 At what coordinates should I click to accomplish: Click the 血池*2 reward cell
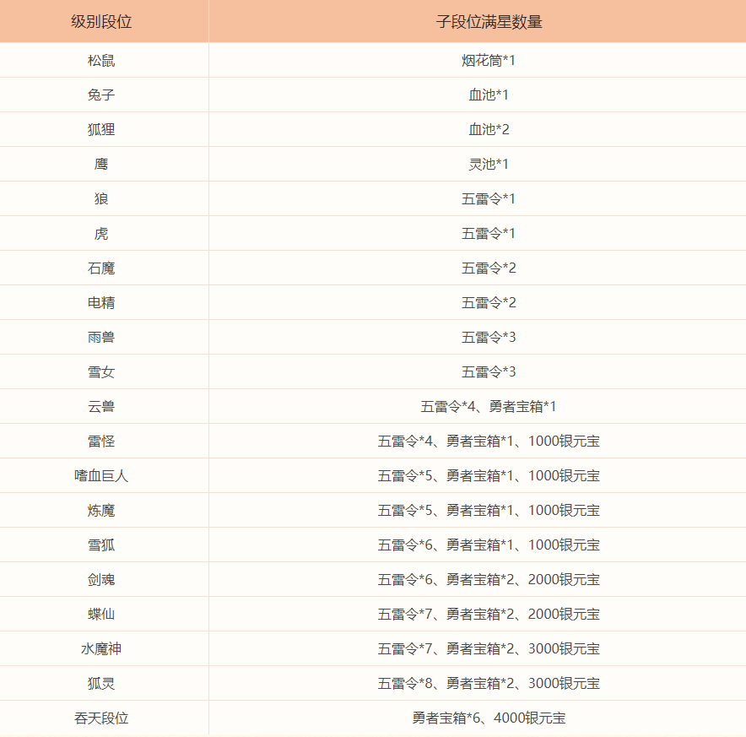coord(489,130)
